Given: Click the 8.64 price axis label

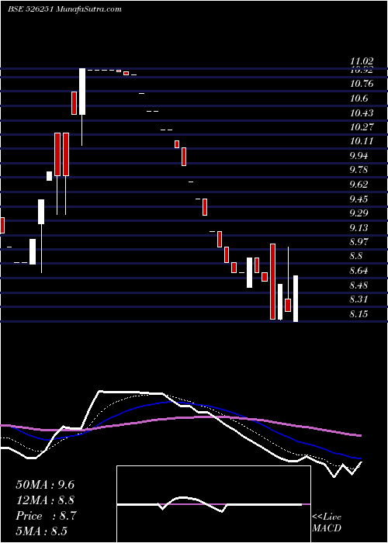Looking at the screenshot, I should click(x=359, y=271).
